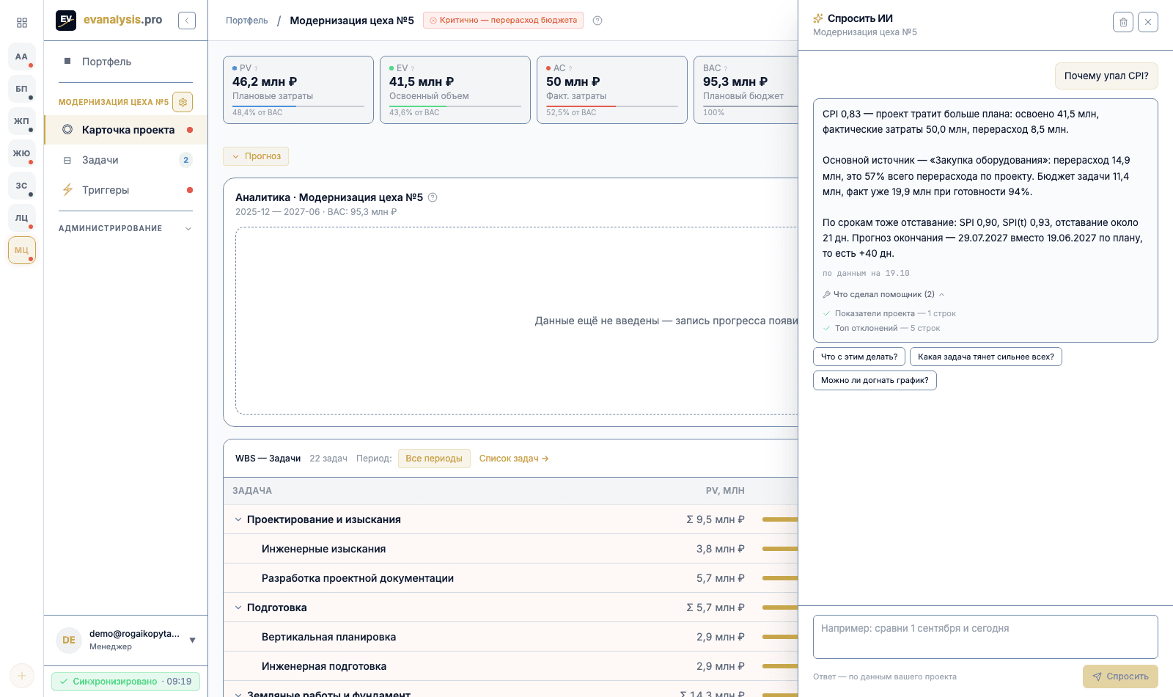Click the Синхронизировано status indicator

[125, 682]
